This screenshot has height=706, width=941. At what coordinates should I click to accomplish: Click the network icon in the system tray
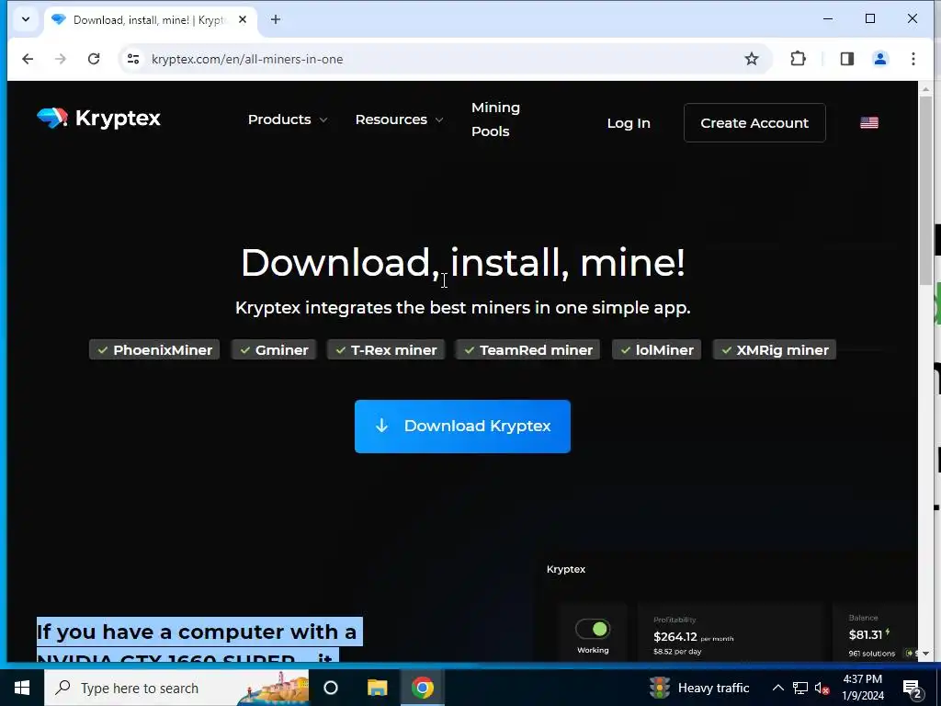click(x=800, y=688)
